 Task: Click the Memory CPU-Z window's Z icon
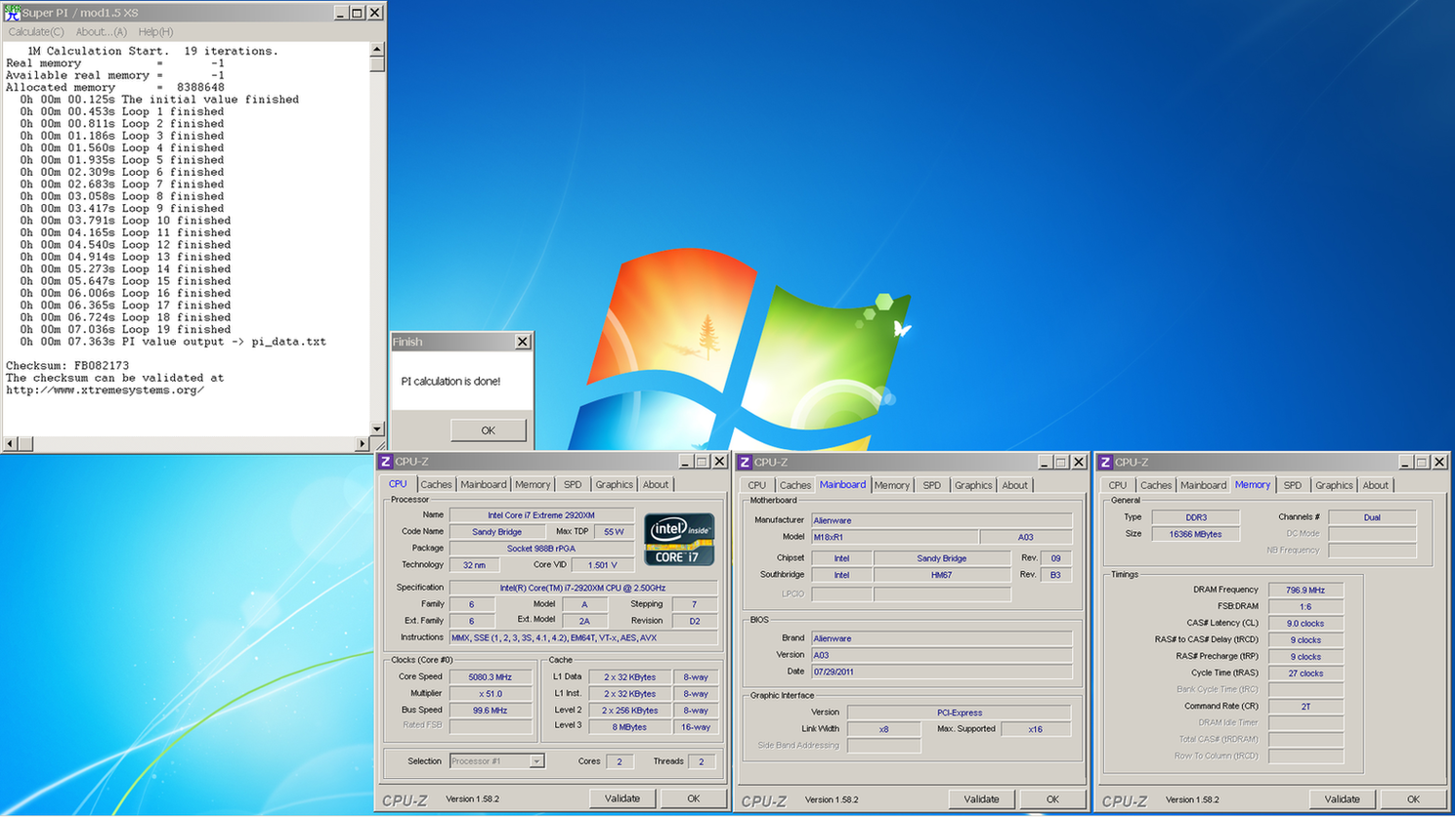1105,463
